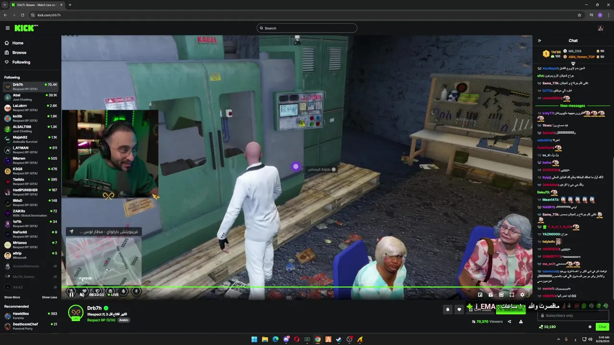Screen dimensions: 614x345
Task: Unmute the stream volume
Action: point(82,294)
